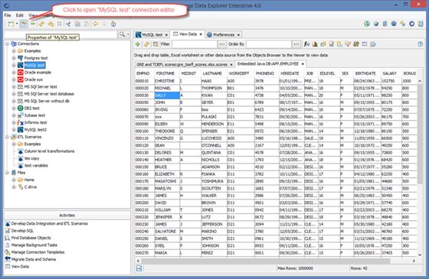Click the colorful globe icon at top right
The height and width of the screenshot is (279, 429).
coord(367,24)
